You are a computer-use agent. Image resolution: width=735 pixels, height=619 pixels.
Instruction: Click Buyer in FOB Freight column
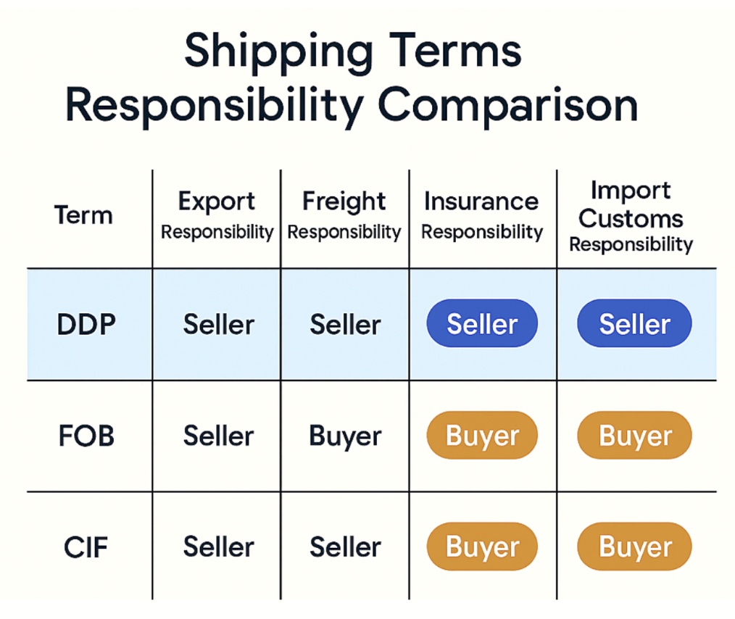[x=346, y=437]
